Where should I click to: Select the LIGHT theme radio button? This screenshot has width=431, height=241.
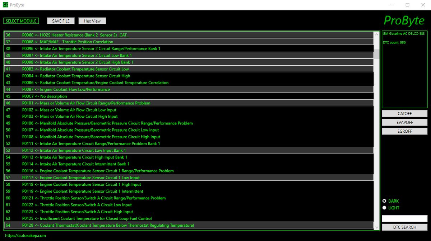384,208
